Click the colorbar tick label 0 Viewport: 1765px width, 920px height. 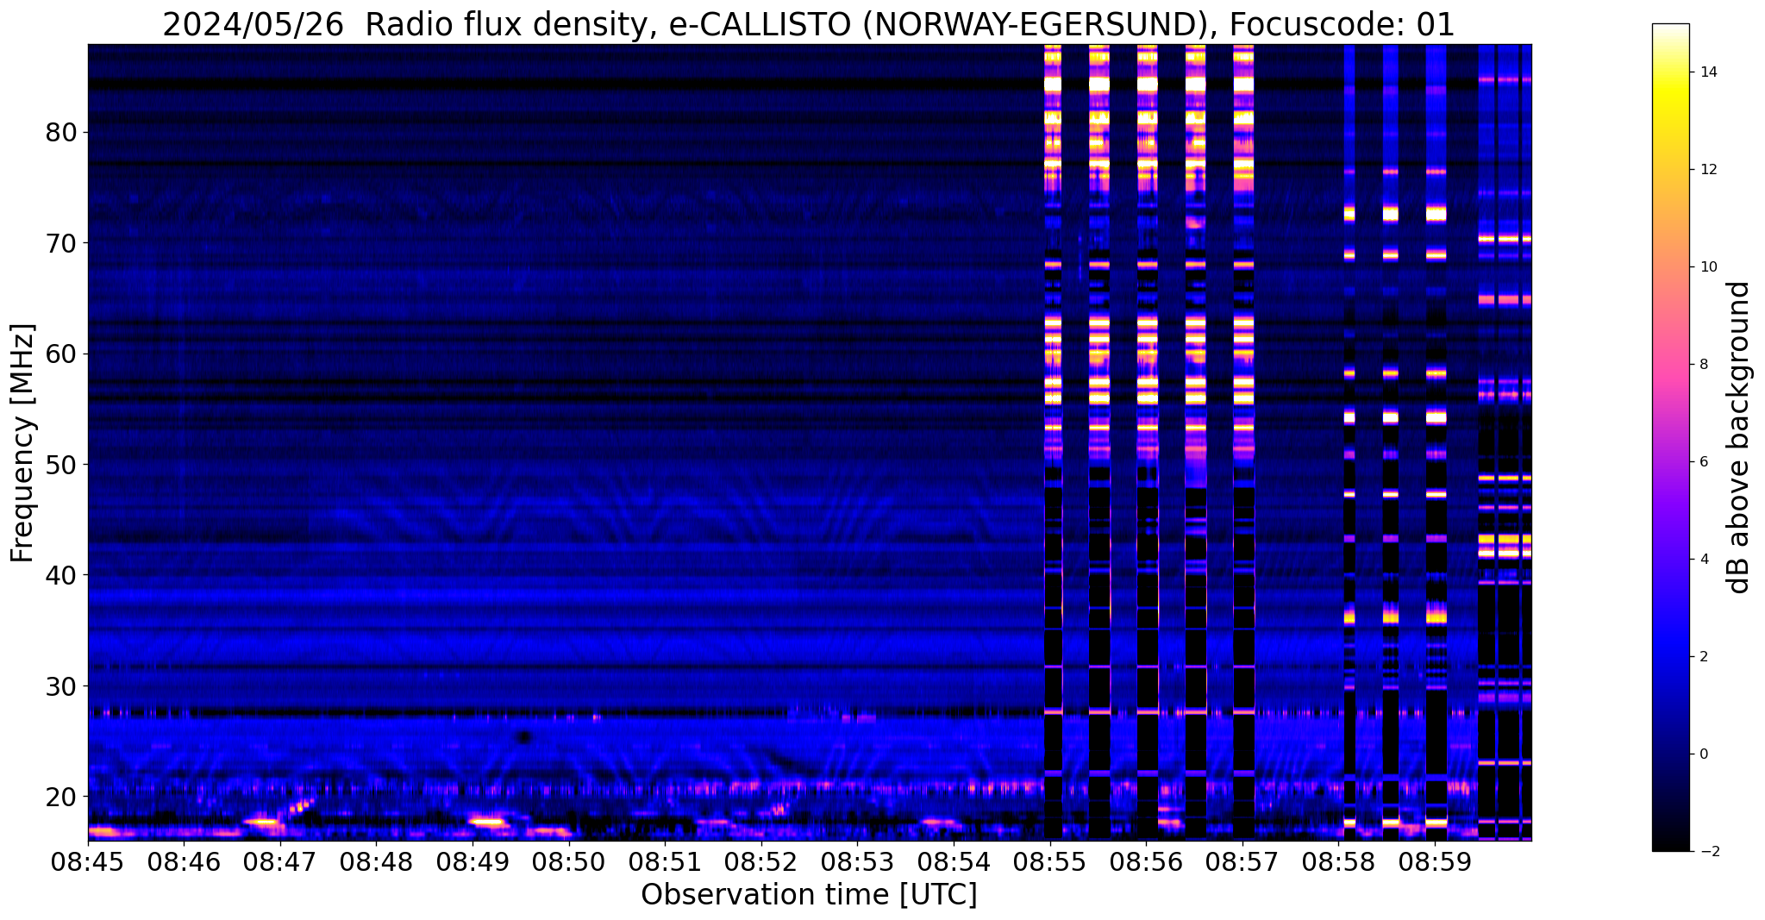[1703, 754]
